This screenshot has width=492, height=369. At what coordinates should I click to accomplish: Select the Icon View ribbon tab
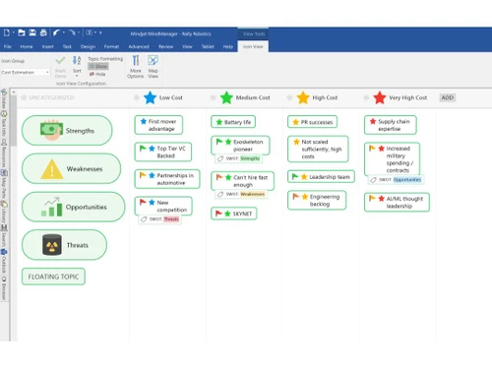(x=253, y=46)
